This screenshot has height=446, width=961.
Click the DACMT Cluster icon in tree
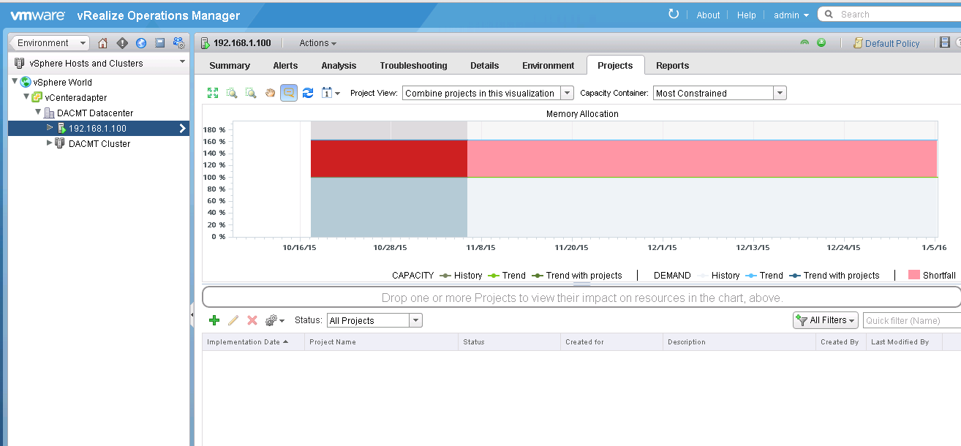(60, 143)
